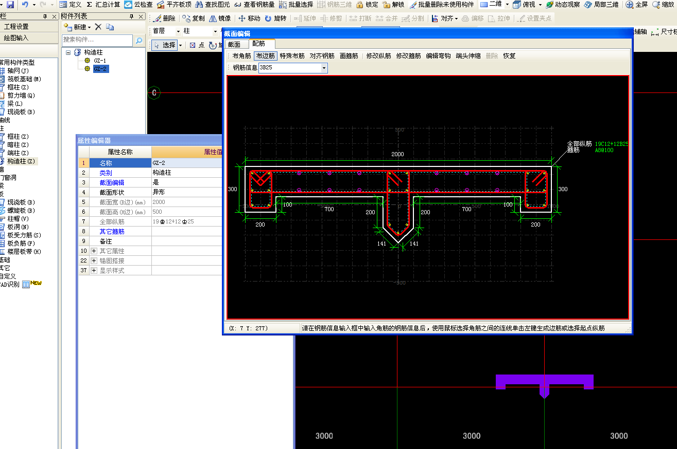Viewport: 677px width, 449px height.
Task: Open the 俯视 view direction dropdown arrow
Action: [540, 4]
